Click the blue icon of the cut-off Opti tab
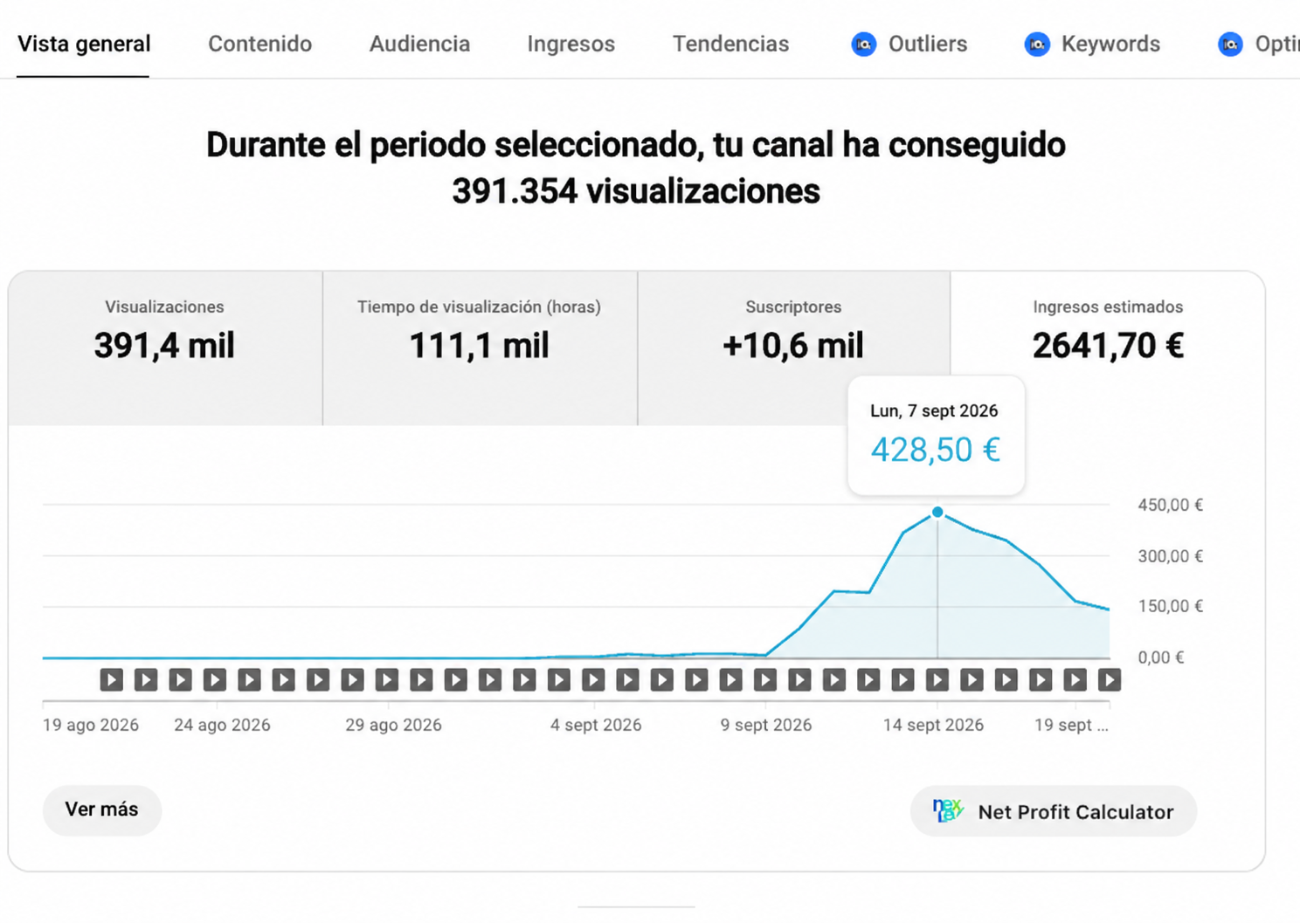 point(1230,44)
